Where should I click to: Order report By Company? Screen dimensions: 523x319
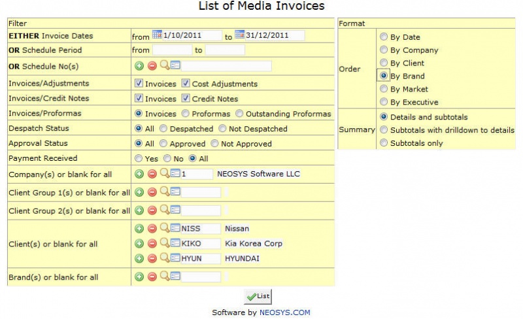pos(384,50)
